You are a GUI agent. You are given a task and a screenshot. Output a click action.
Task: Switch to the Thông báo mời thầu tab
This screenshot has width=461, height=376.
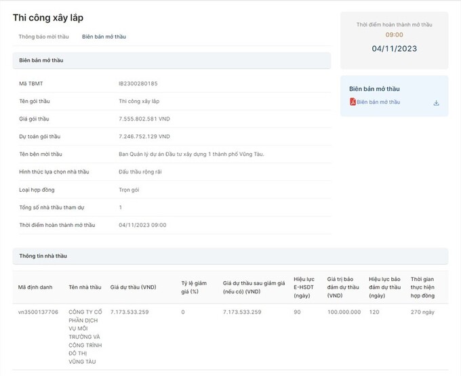pos(44,37)
